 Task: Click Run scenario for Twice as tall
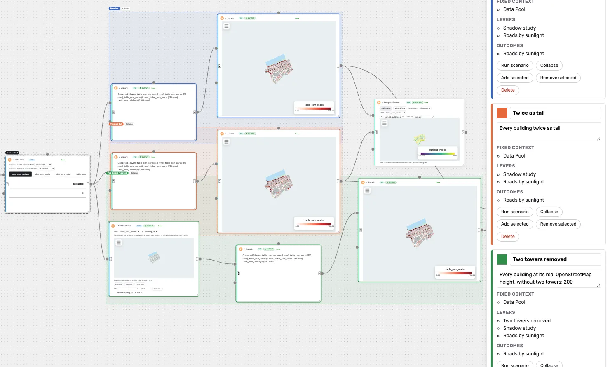click(x=515, y=212)
